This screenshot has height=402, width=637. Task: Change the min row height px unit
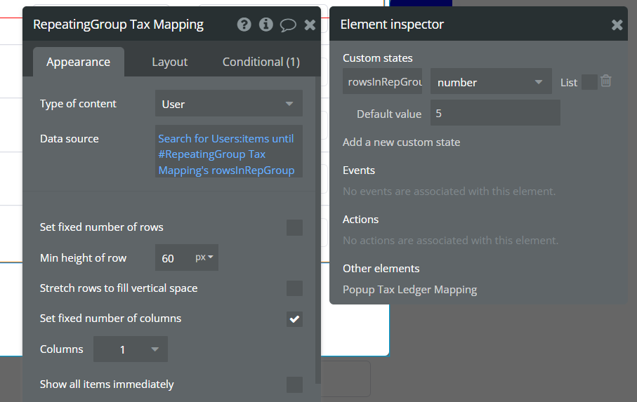click(206, 257)
